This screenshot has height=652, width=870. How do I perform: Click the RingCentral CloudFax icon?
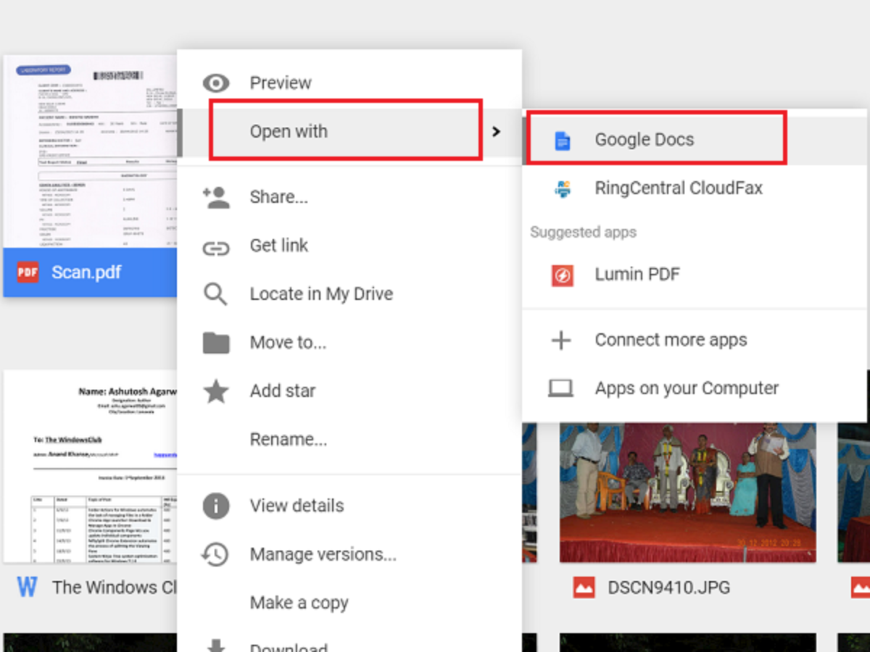click(562, 188)
